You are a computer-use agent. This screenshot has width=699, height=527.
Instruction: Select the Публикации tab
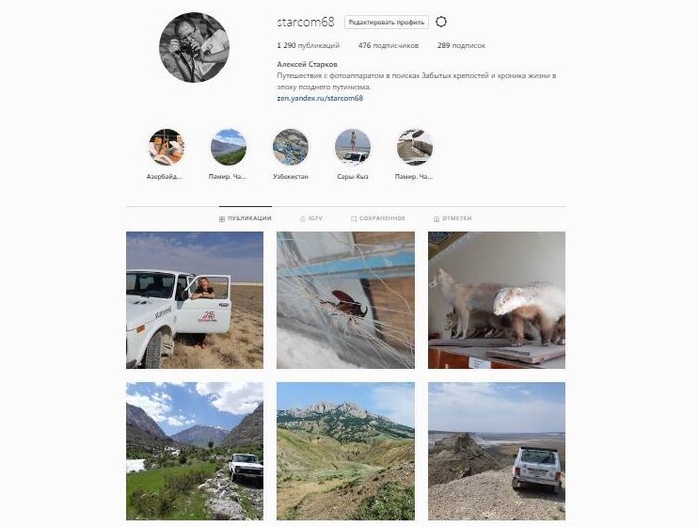click(x=246, y=218)
